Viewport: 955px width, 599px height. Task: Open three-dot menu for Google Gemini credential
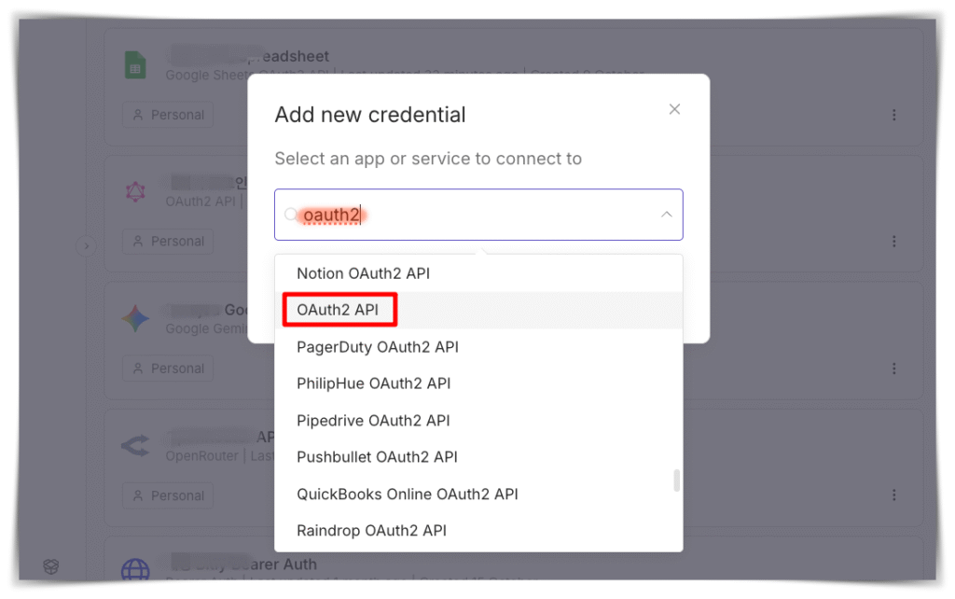click(x=893, y=368)
